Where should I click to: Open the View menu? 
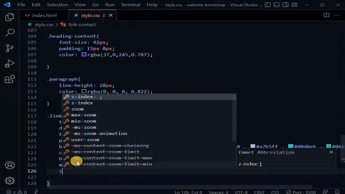pyautogui.click(x=80, y=5)
